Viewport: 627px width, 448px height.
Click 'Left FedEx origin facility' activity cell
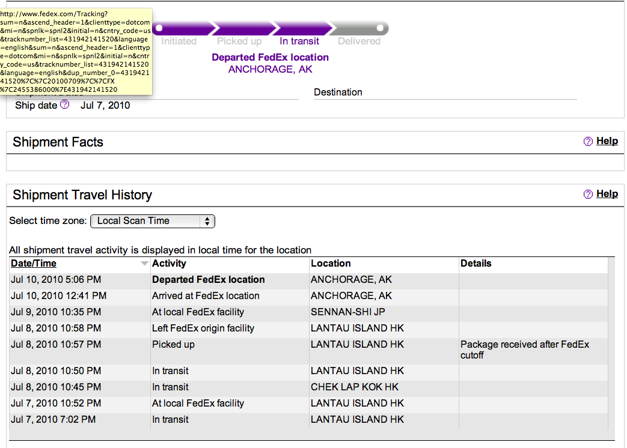[x=203, y=328]
